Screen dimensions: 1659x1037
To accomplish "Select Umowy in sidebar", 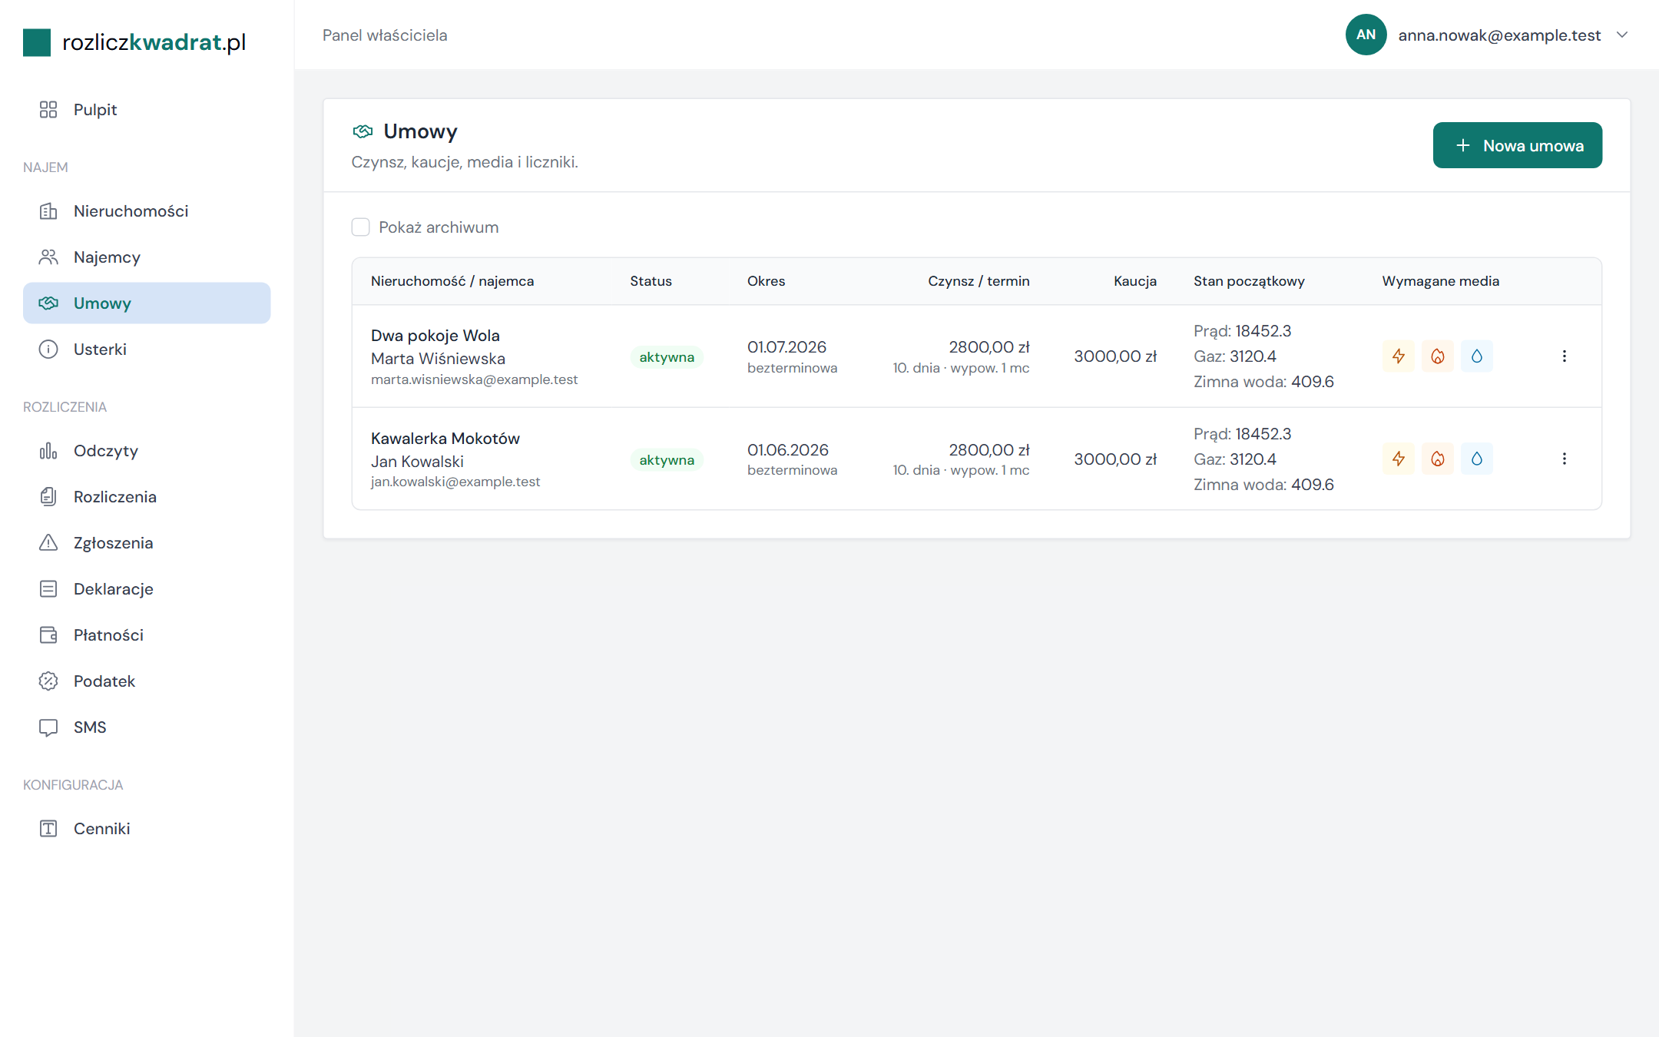I will tap(147, 303).
